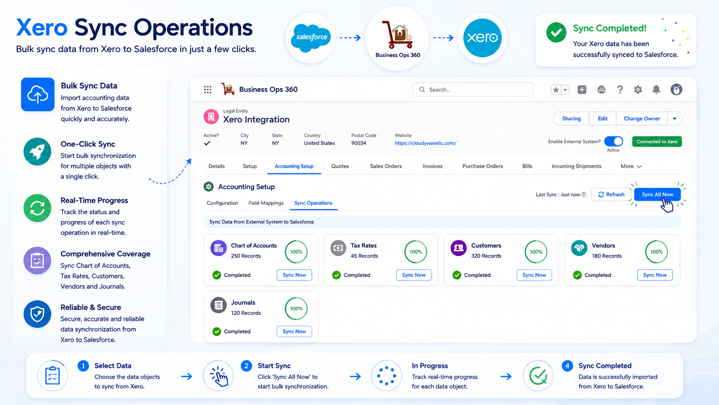Click the One-Click Sync rocket icon
Screen dimensions: 719x405
[37, 151]
